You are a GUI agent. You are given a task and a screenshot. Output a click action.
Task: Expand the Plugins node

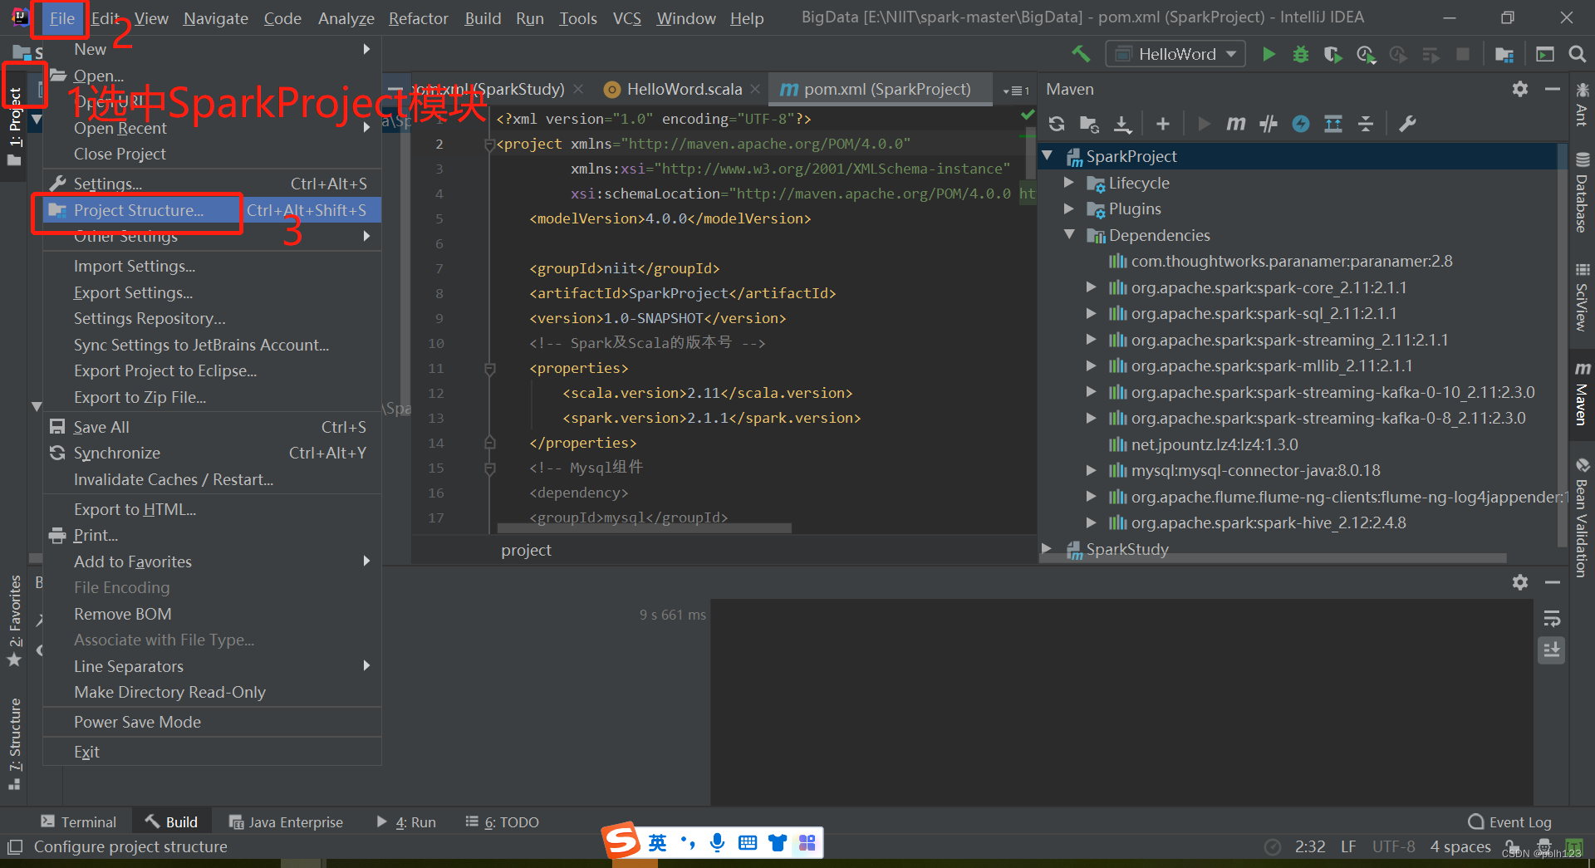pos(1070,208)
